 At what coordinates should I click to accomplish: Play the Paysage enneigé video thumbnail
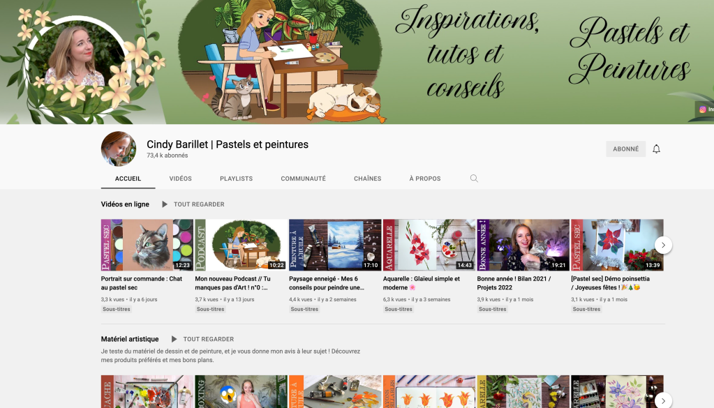tap(335, 245)
